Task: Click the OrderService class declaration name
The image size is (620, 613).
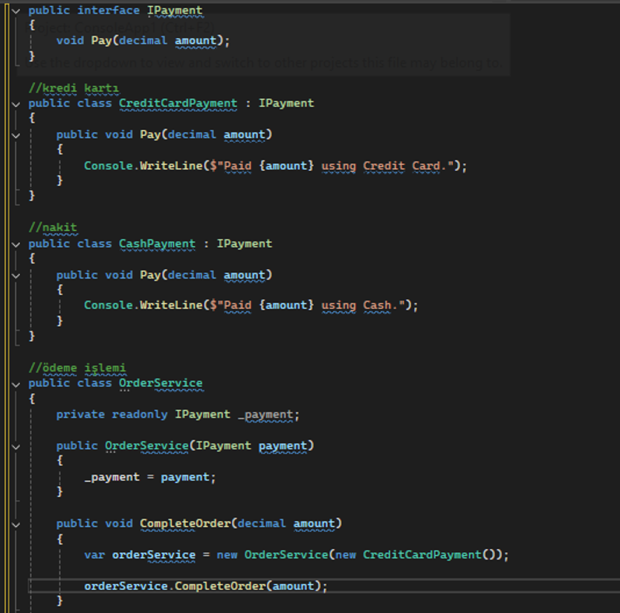Action: coord(161,383)
